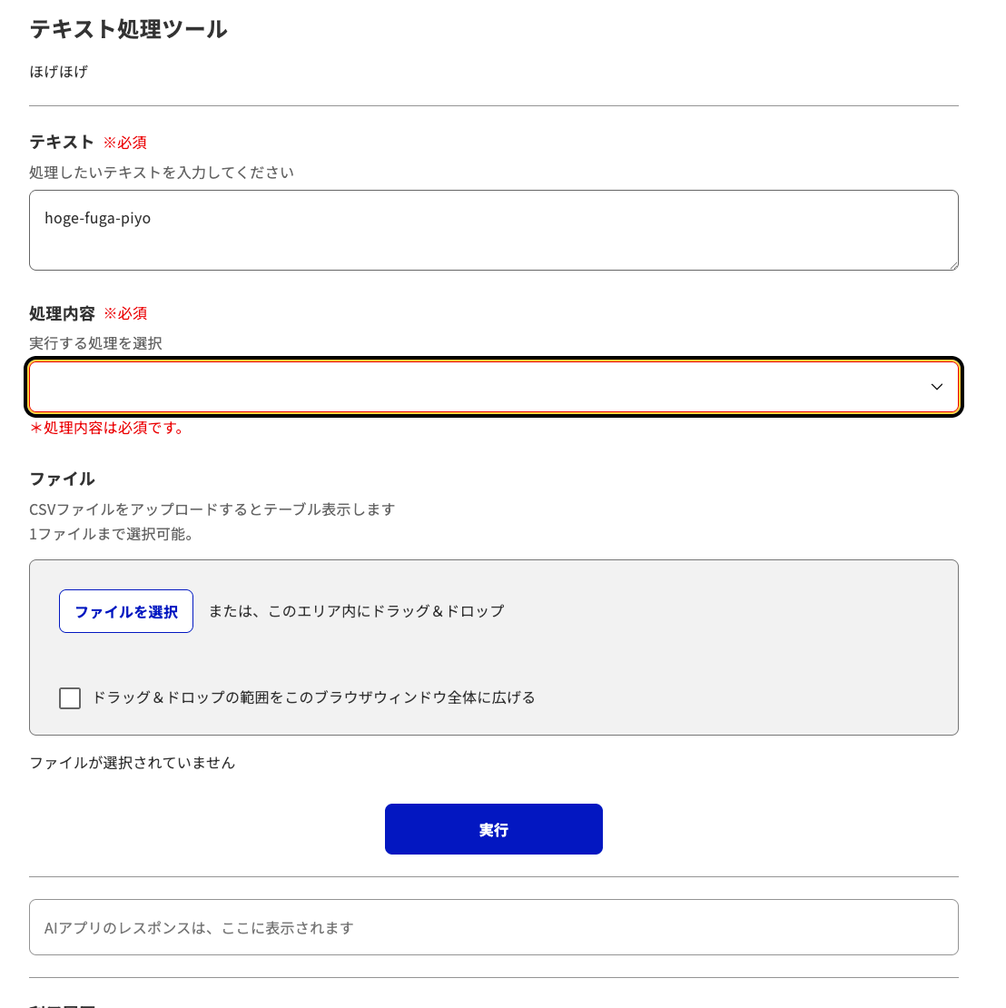
Task: Click the textarea resize handle at bottom right
Action: (953, 264)
